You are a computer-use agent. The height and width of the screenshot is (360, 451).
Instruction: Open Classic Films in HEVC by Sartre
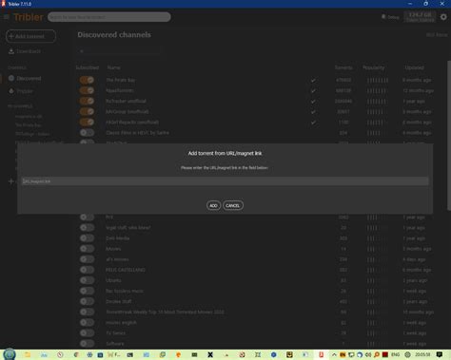[137, 133]
